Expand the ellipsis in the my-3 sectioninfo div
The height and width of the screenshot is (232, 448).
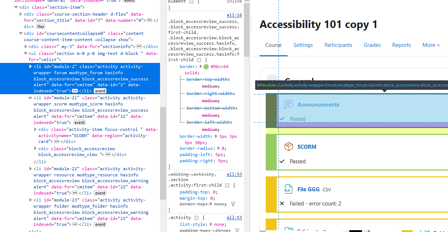point(139,47)
